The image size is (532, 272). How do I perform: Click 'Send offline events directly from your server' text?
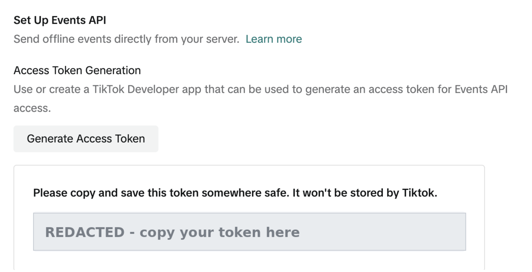click(x=127, y=39)
